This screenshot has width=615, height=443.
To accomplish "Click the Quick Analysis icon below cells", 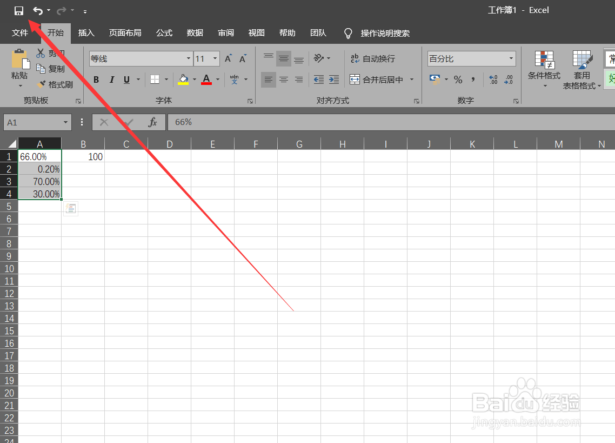I will 71,209.
